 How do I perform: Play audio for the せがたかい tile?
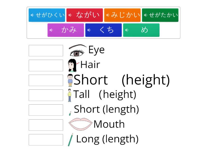tap(145, 15)
